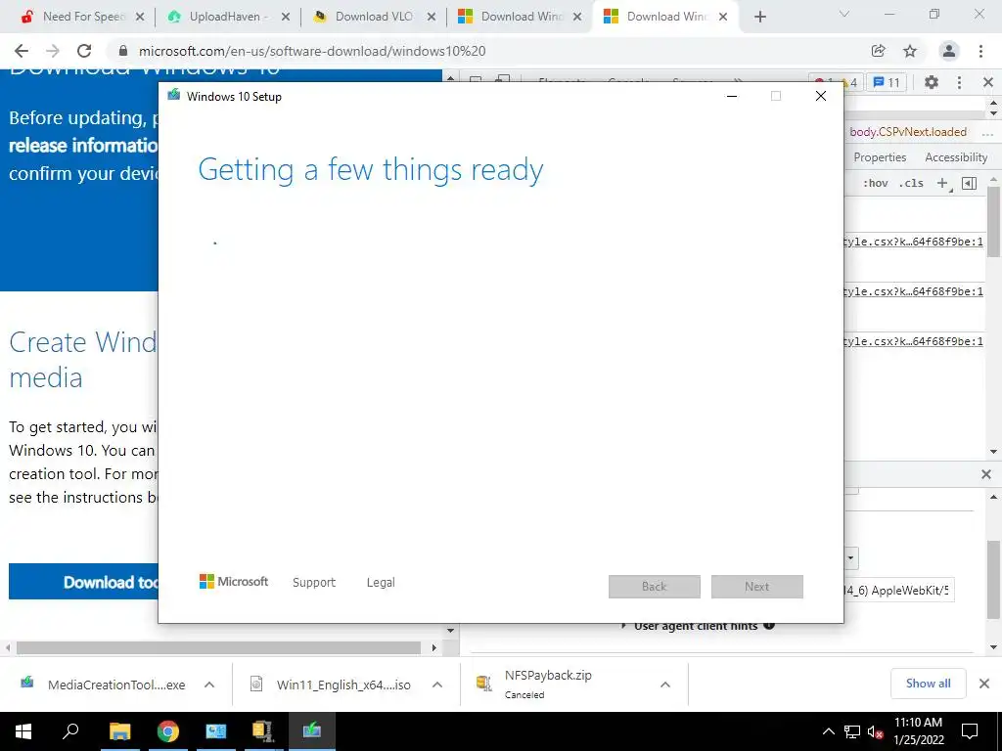Open the Accessibility tab in DevTools
This screenshot has height=751, width=1002.
956,157
